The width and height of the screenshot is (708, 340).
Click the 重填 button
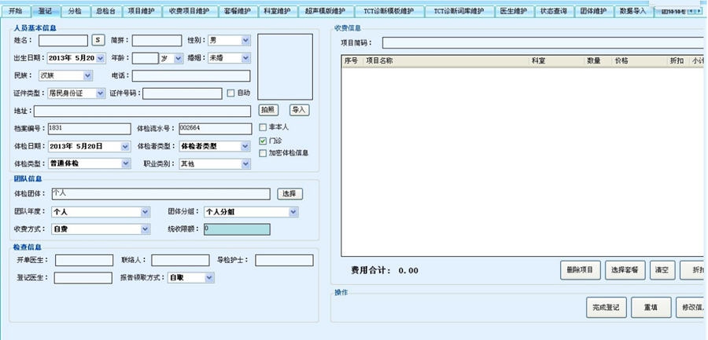(651, 308)
